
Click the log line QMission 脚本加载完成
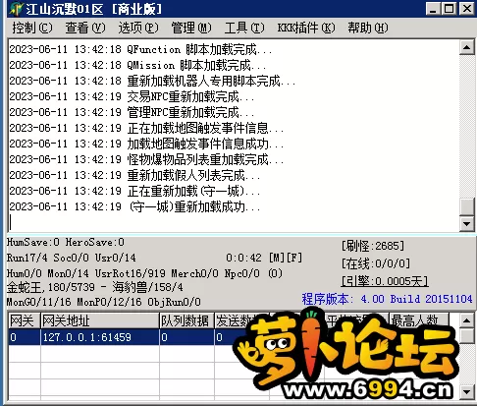click(137, 65)
